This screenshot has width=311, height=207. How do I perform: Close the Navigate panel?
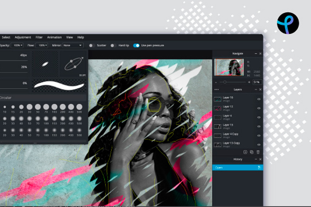260,54
